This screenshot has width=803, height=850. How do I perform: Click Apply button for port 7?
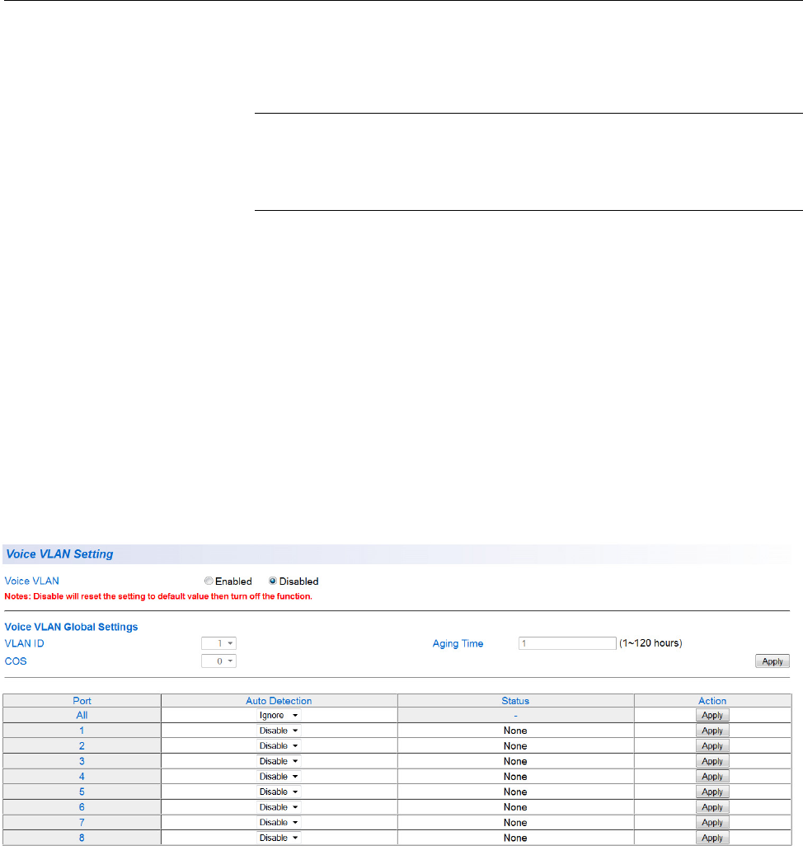pyautogui.click(x=712, y=822)
